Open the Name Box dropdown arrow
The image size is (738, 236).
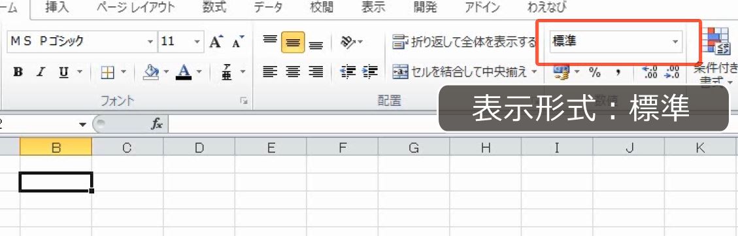(83, 124)
